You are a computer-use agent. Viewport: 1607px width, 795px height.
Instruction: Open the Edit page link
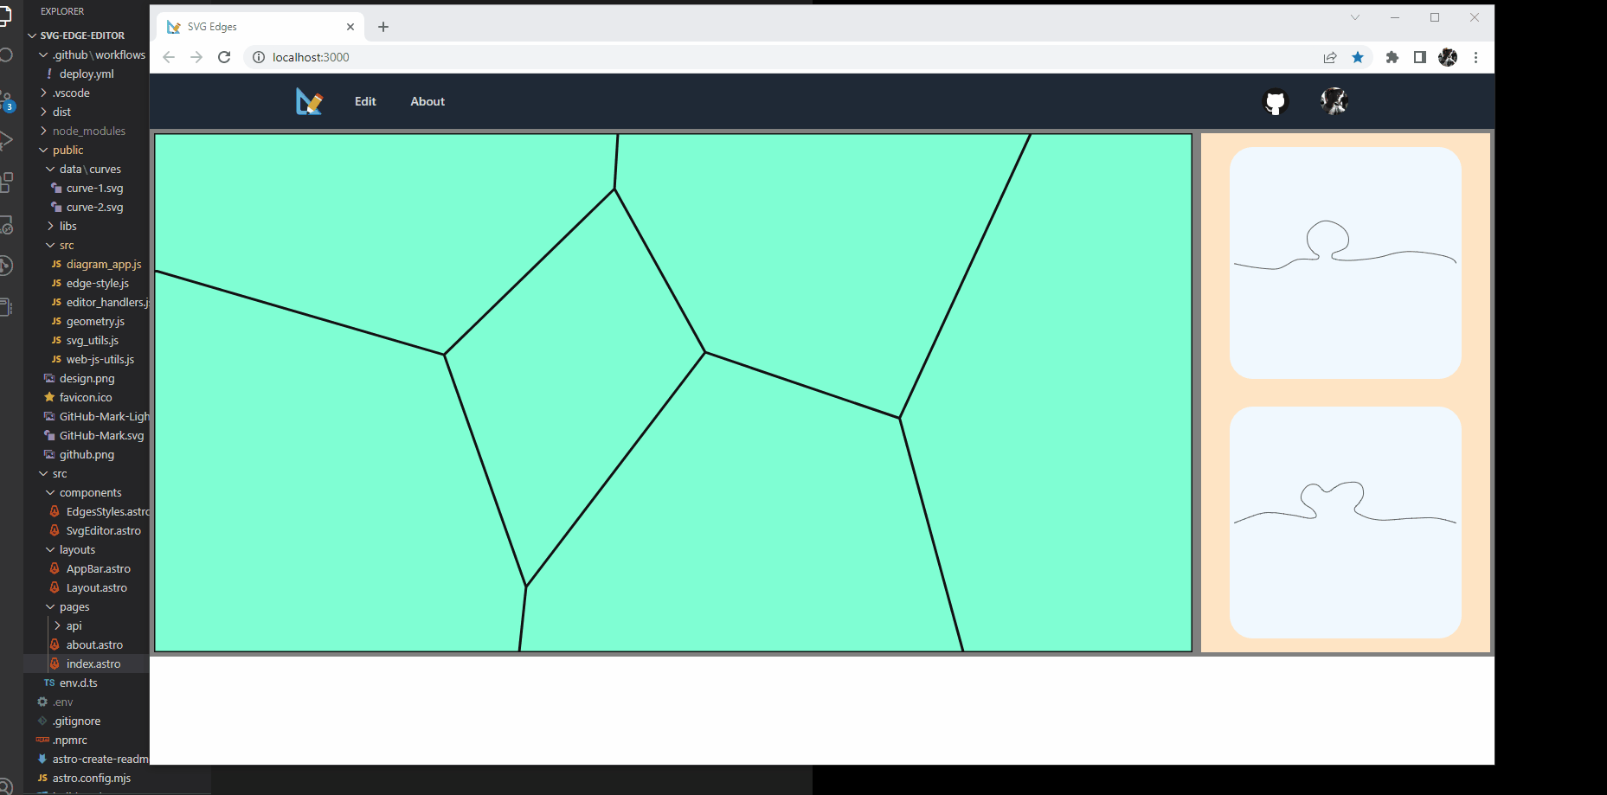tap(364, 101)
